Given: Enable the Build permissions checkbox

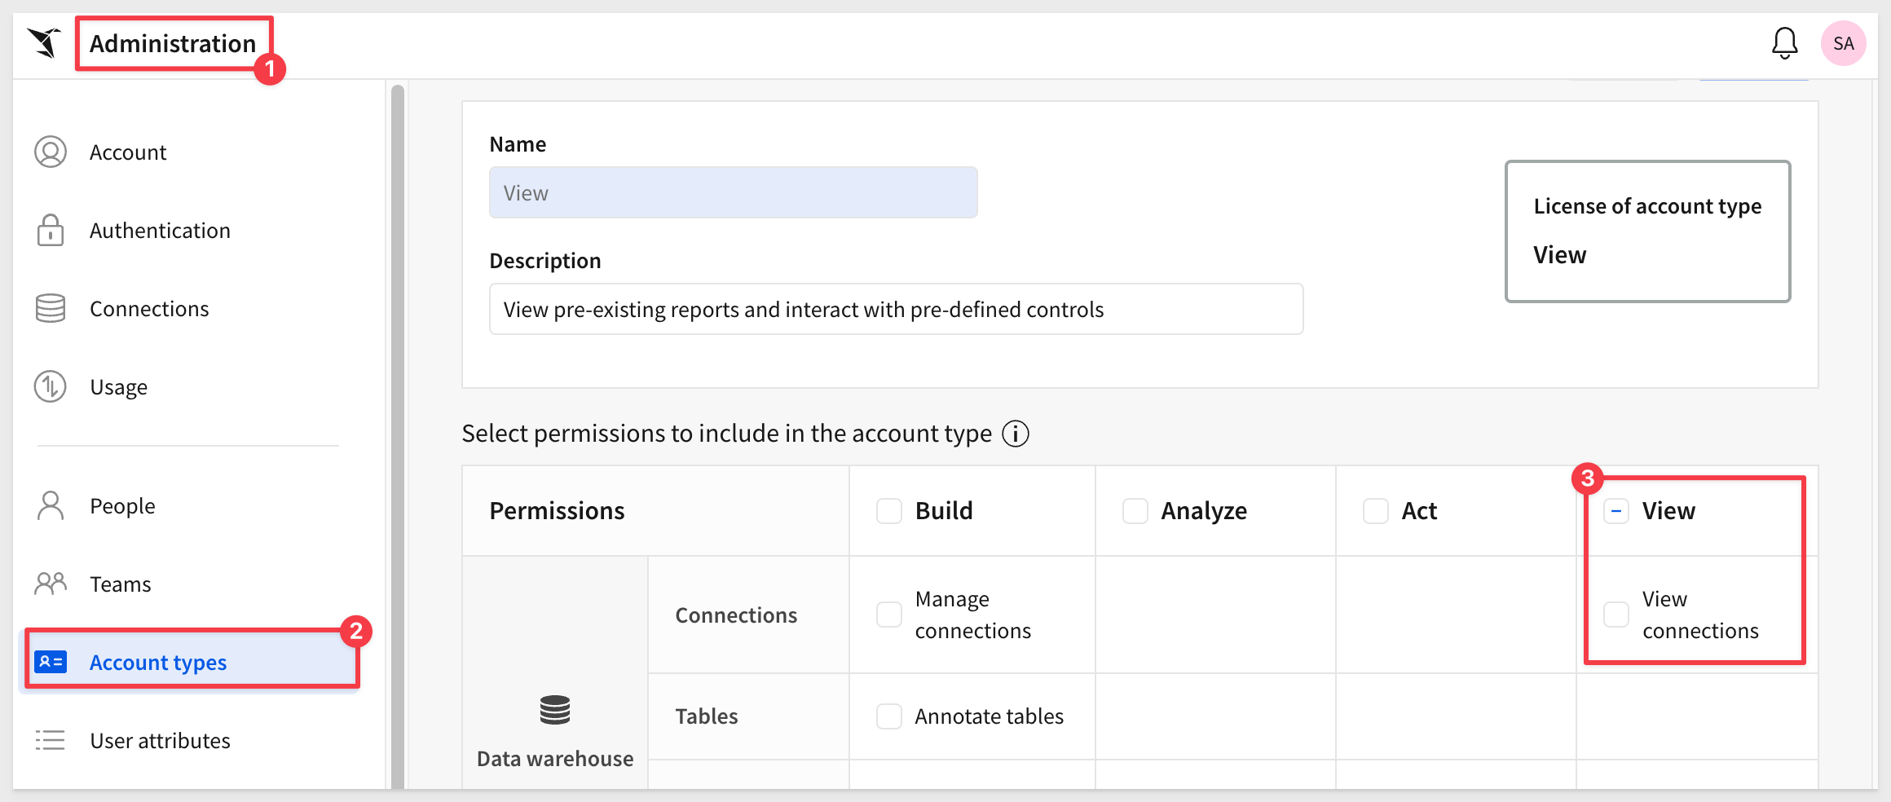Looking at the screenshot, I should pyautogui.click(x=888, y=511).
